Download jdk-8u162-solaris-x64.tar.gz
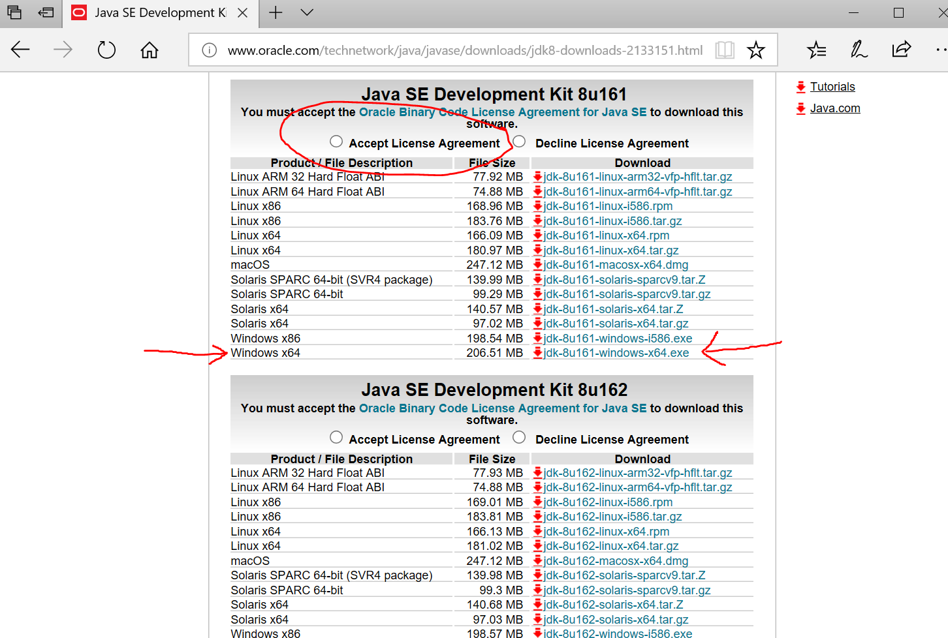The width and height of the screenshot is (948, 638). 616,620
